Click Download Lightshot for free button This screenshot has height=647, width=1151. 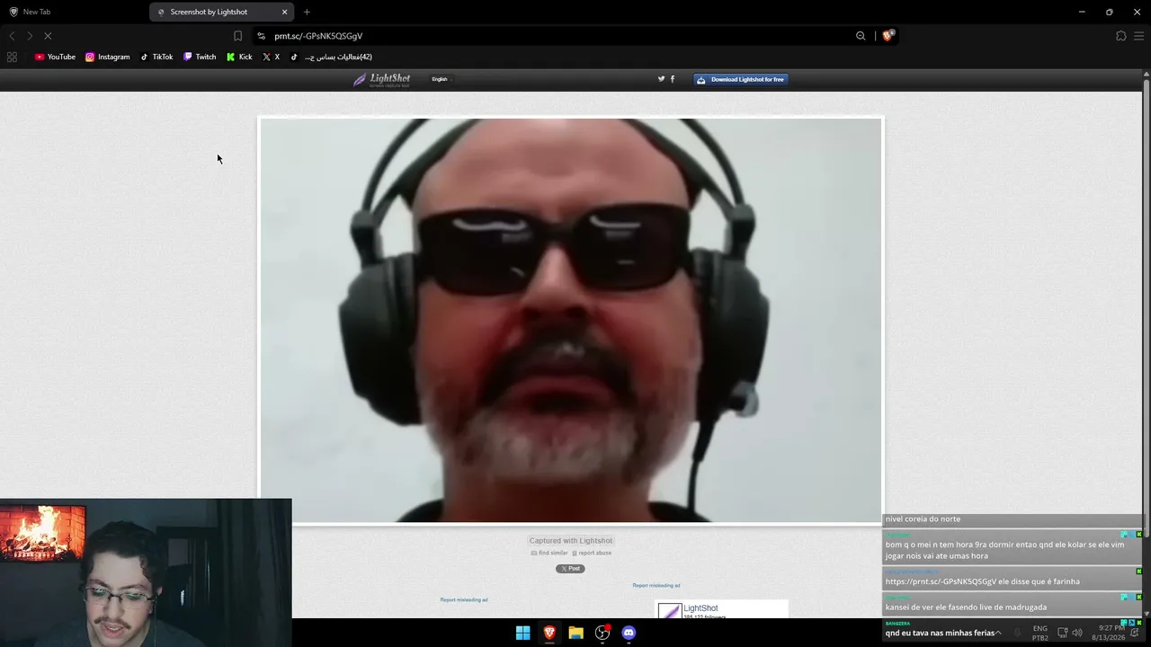click(741, 79)
